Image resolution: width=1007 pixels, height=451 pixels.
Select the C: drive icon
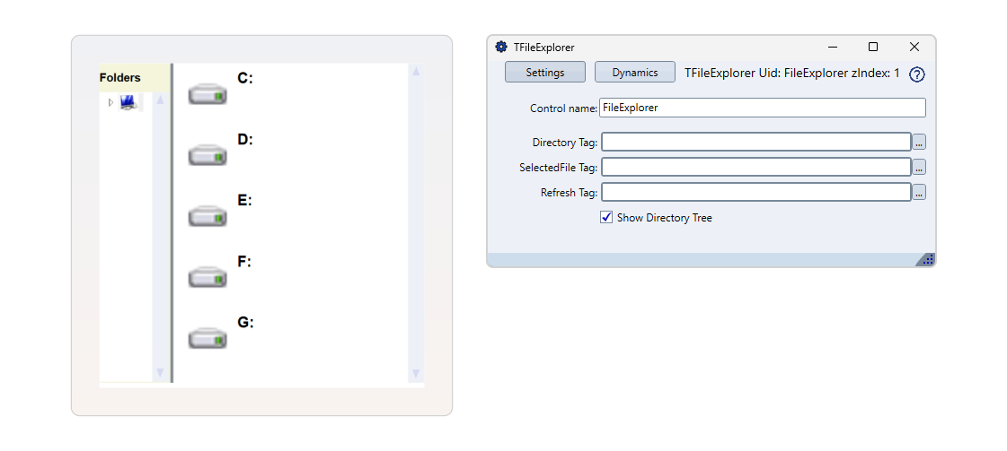208,94
